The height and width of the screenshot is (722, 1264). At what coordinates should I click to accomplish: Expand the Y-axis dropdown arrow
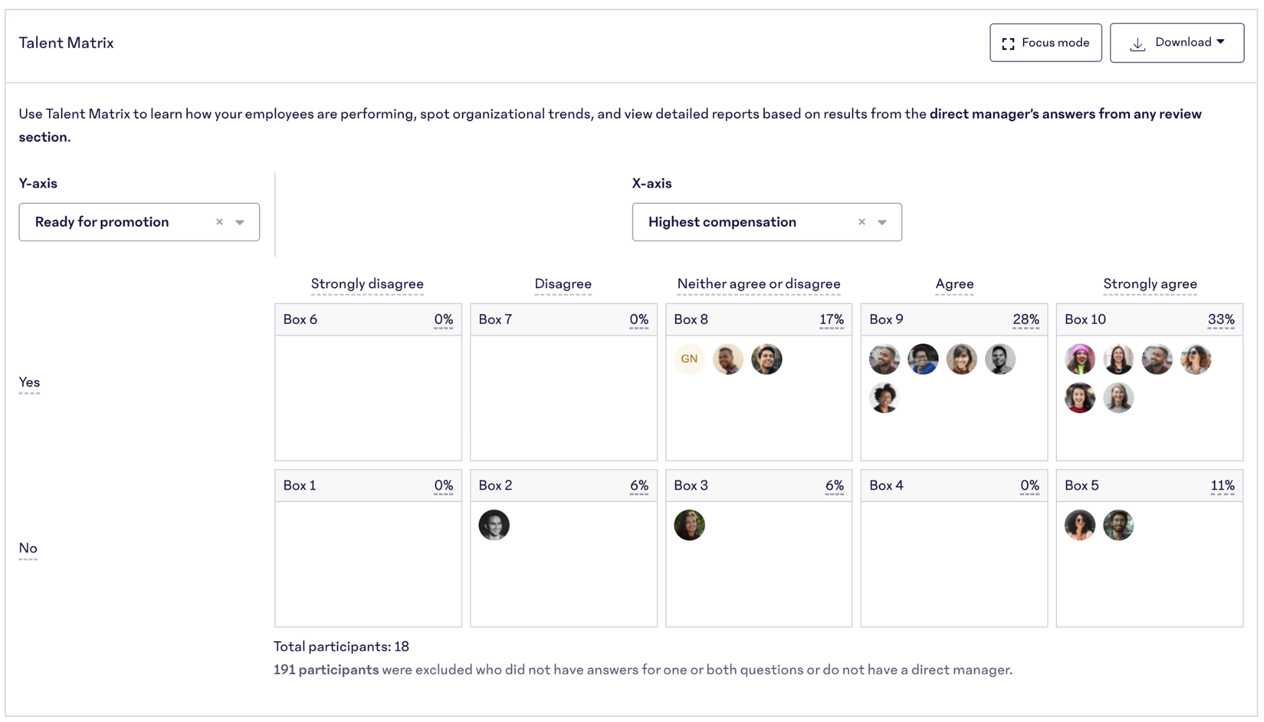pyautogui.click(x=240, y=222)
